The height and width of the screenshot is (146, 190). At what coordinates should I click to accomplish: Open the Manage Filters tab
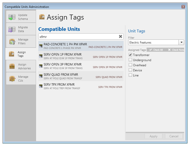coord(21,42)
